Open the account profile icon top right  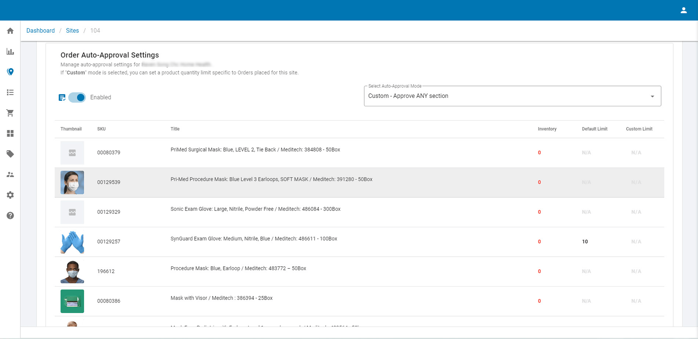coord(684,10)
